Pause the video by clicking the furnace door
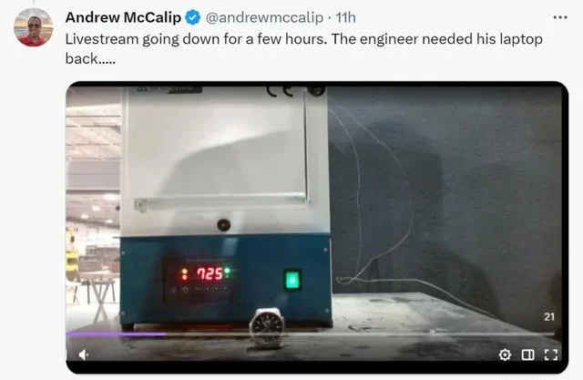The height and width of the screenshot is (380, 583). point(217,147)
